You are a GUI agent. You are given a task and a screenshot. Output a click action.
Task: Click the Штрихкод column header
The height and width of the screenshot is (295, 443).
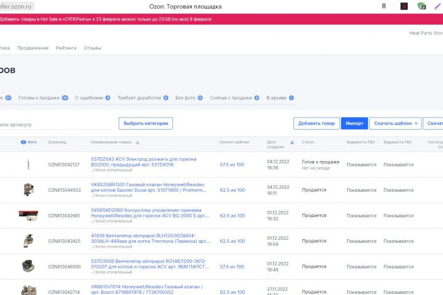[57, 142]
